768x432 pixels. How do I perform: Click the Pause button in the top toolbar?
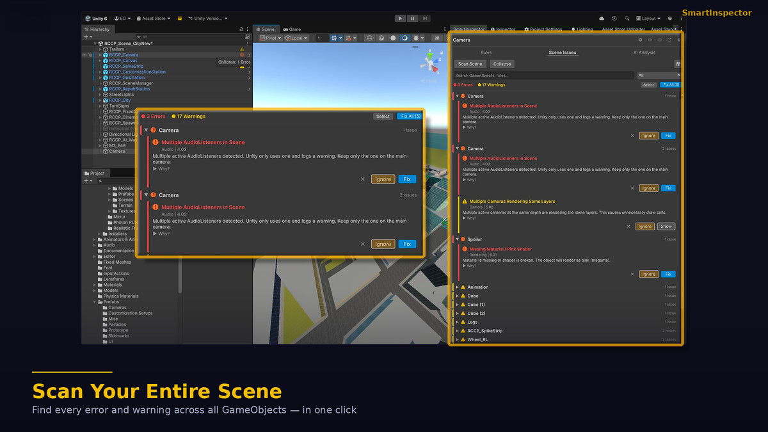click(413, 19)
